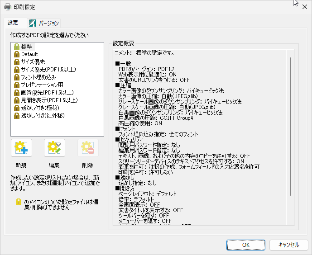
Task: Open the バージョン tab
Action: tap(44, 23)
